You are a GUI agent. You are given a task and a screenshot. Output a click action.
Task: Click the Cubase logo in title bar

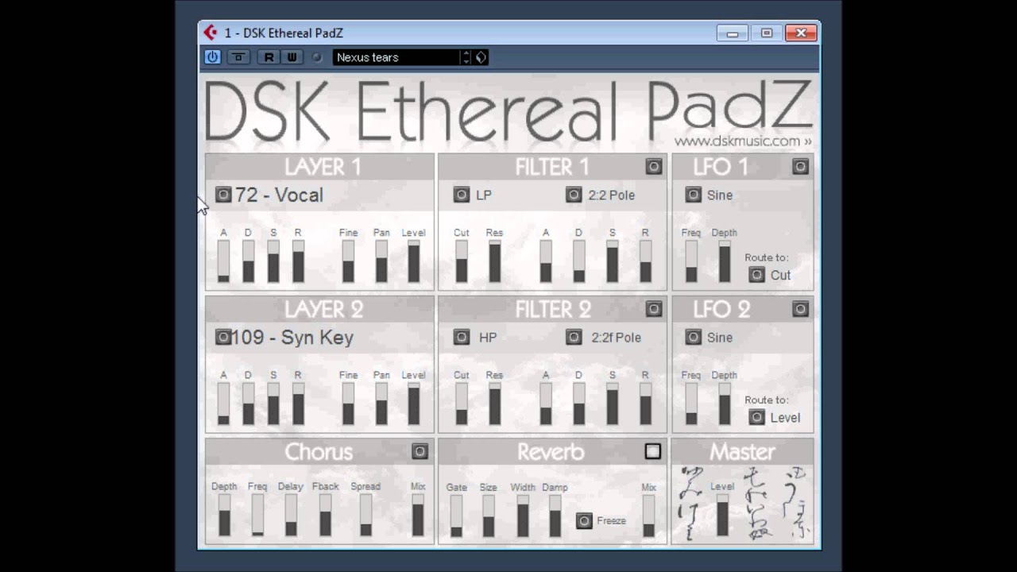coord(210,33)
